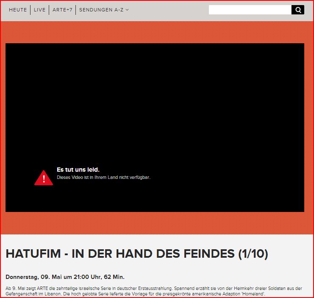Viewport: 314px width, 298px height.
Task: Click the 'Es tut uns leid.' heading
Action: pos(78,170)
